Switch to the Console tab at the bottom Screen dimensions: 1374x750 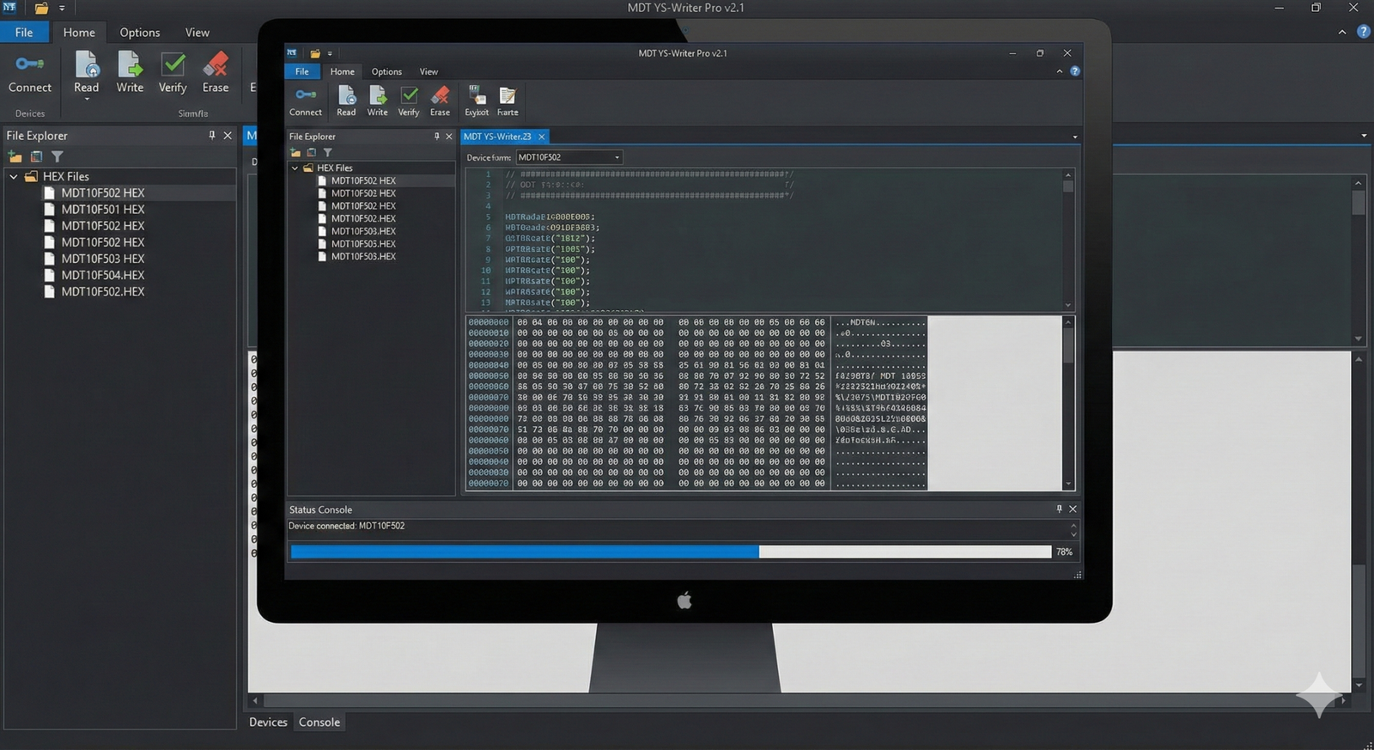click(319, 722)
